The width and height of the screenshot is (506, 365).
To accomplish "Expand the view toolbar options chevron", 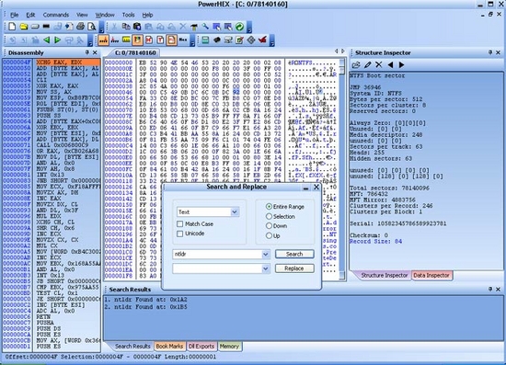I will (192, 41).
